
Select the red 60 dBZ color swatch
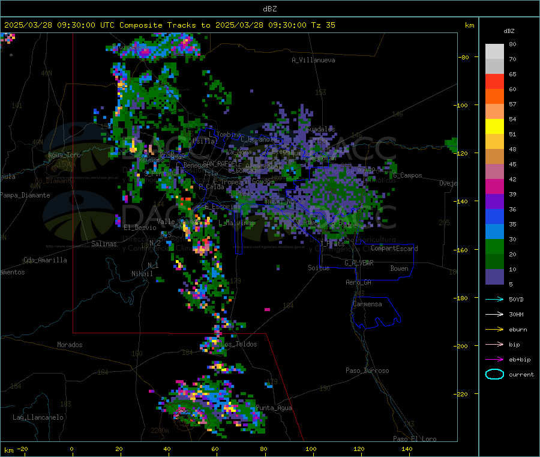(494, 81)
